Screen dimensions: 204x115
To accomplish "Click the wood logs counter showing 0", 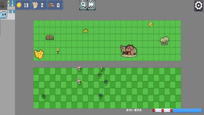I will pyautogui.click(x=55, y=5).
